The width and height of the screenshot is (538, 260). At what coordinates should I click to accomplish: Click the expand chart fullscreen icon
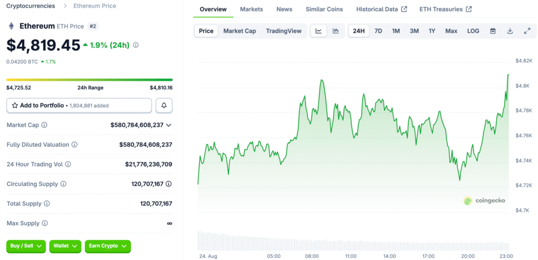pyautogui.click(x=527, y=31)
